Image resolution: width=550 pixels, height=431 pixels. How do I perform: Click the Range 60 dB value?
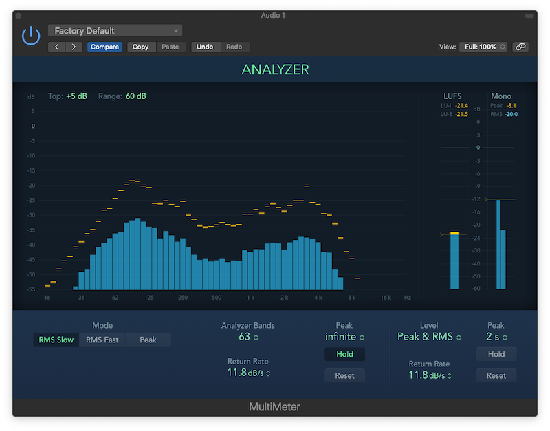point(135,96)
